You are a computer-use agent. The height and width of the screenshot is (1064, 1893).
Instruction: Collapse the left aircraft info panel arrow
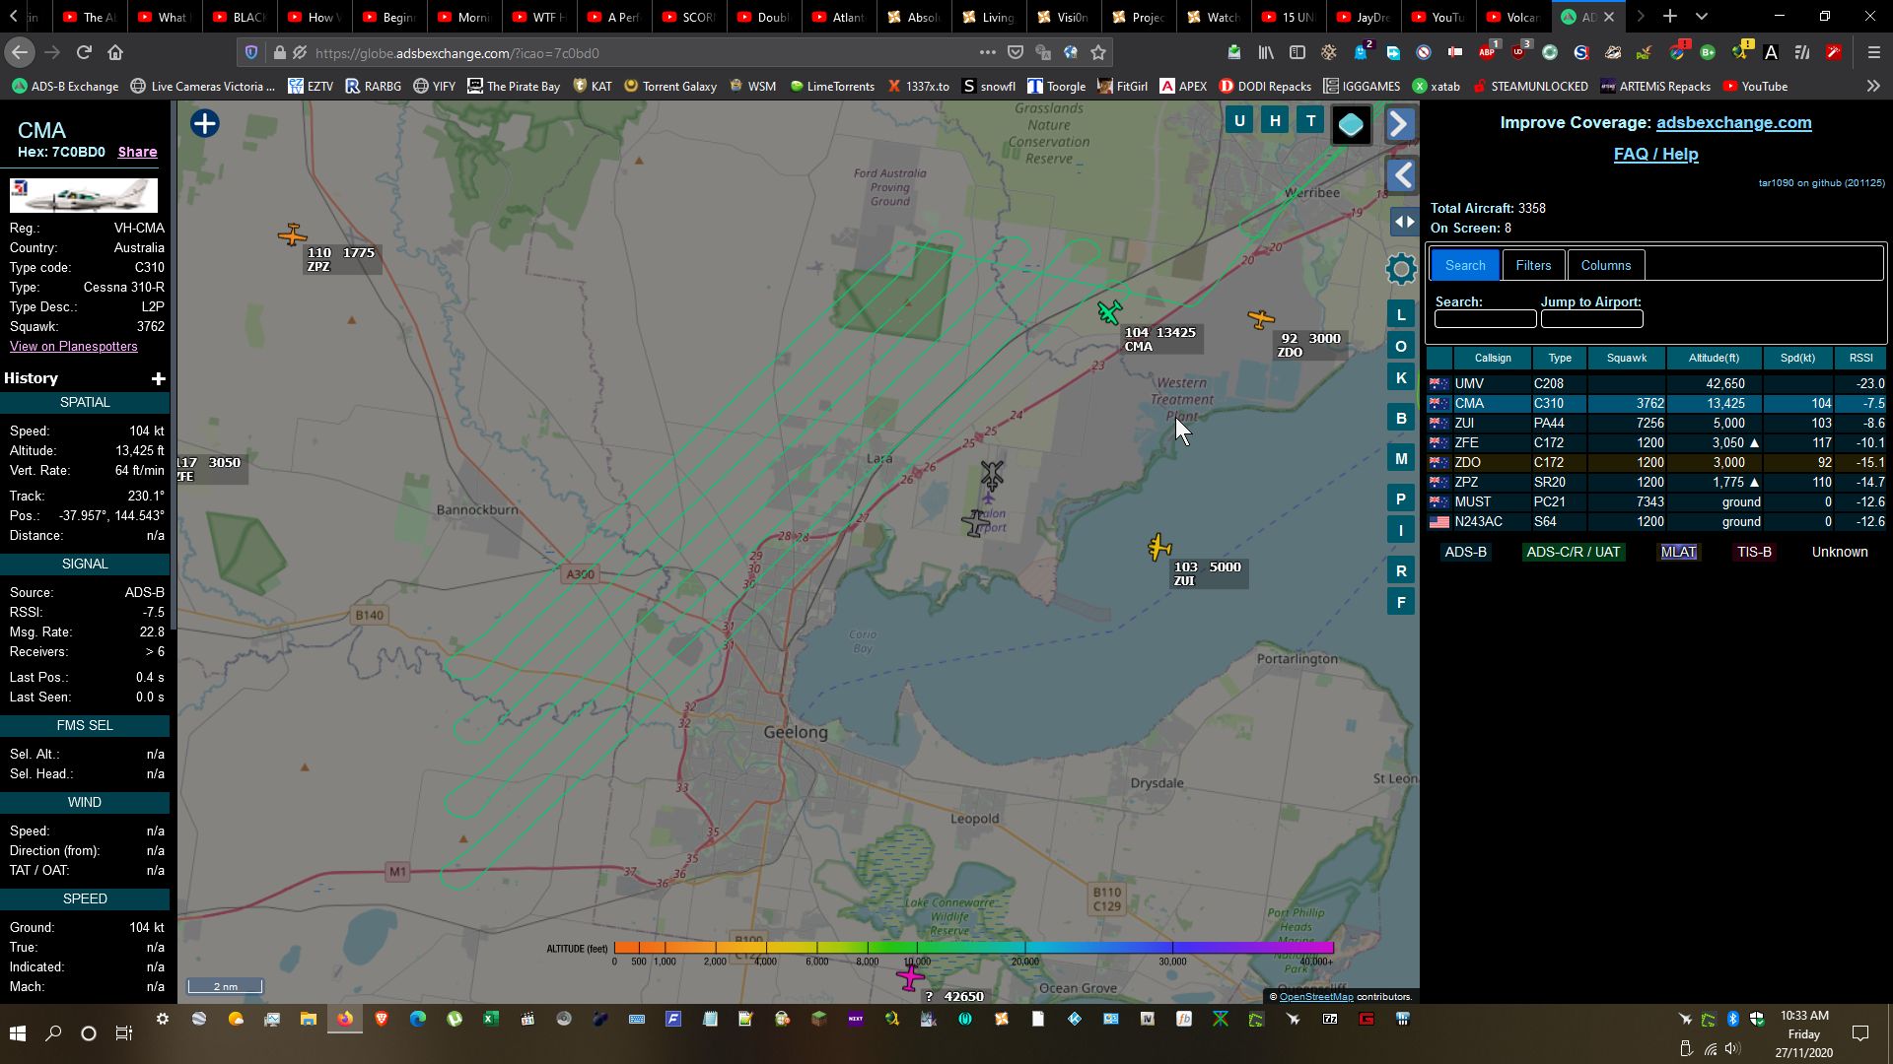1401,175
